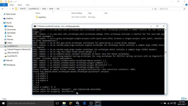Open the Share ribbon tab
Image resolution: width=188 pixels, height=106 pixels.
pyautogui.click(x=20, y=5)
